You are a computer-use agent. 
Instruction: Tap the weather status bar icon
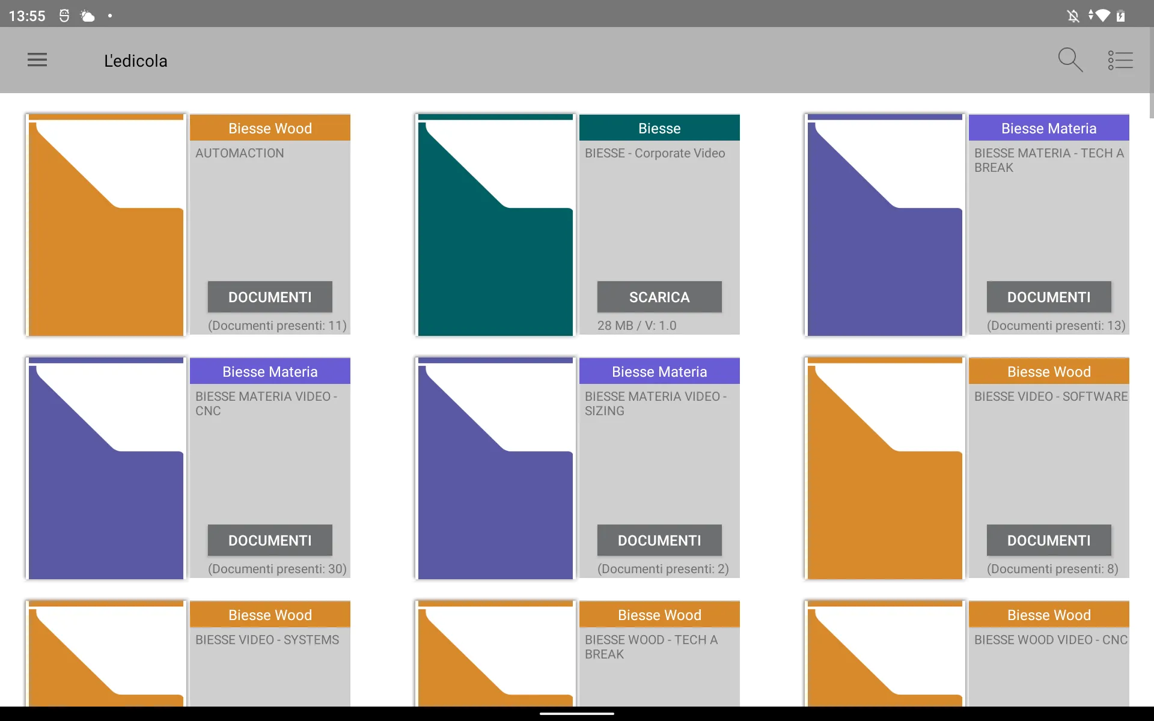pyautogui.click(x=88, y=16)
